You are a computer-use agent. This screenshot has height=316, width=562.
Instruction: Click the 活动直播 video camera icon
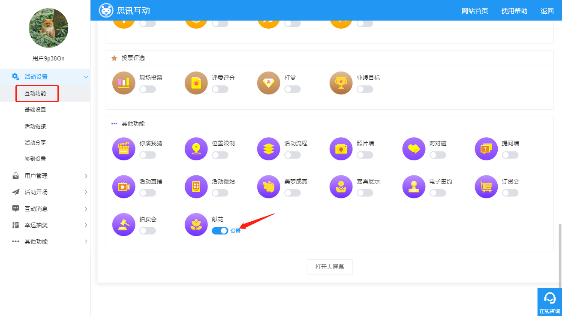(x=123, y=187)
